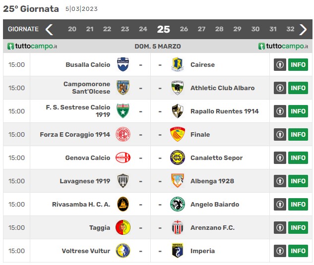Go to next giornate with right chevron
The image size is (314, 265).
point(303,29)
